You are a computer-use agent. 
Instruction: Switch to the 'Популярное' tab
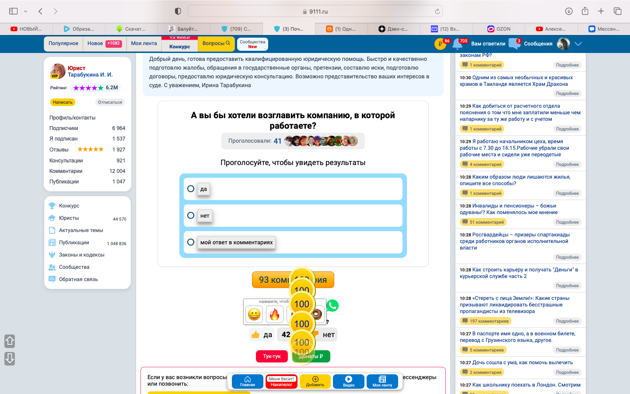[63, 43]
